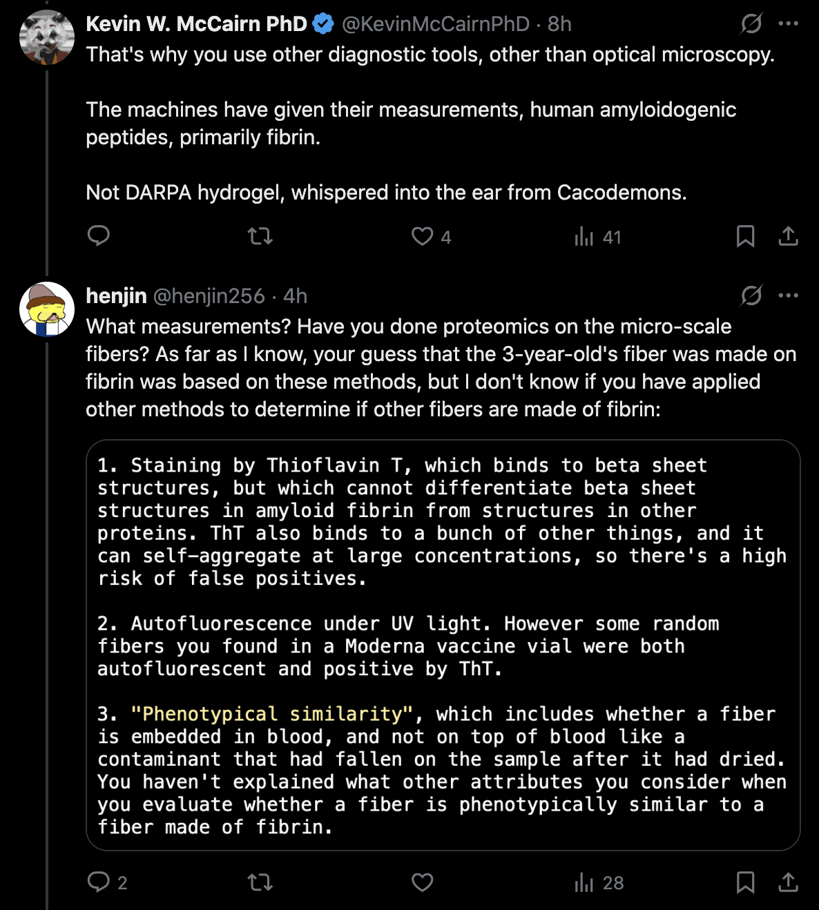The height and width of the screenshot is (910, 819).
Task: Bookmark Kevin W. McCairn's tweet
Action: 745,237
